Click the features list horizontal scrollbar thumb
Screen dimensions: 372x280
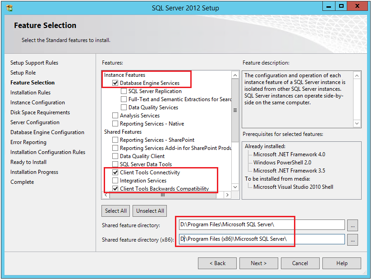[163, 195]
